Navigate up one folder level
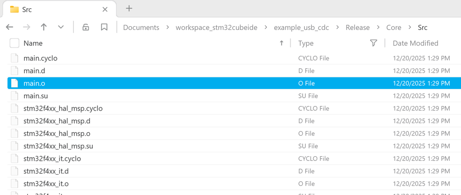461x195 pixels. [44, 27]
